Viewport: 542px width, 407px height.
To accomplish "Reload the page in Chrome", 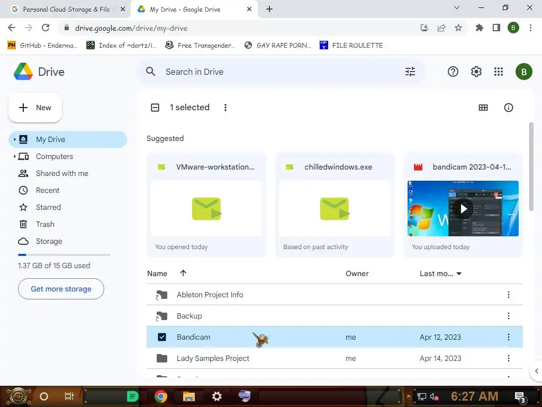I will tap(46, 28).
